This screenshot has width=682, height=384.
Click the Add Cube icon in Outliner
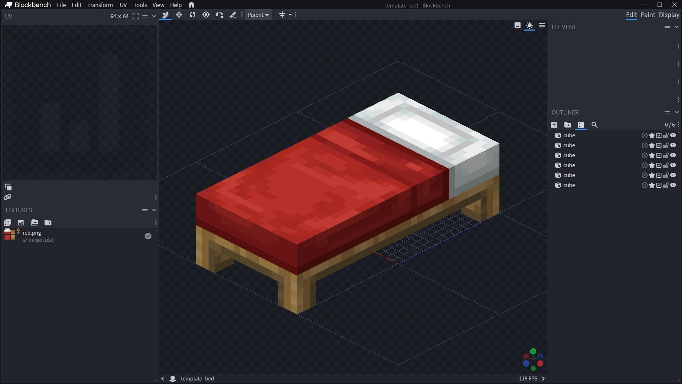[554, 125]
